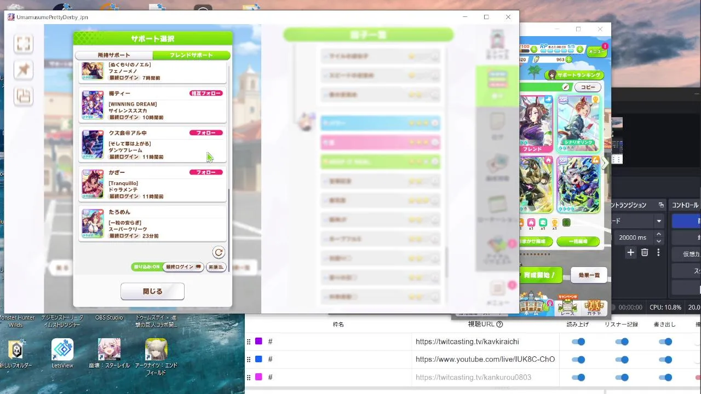Click the 一括編成 button

(x=578, y=241)
